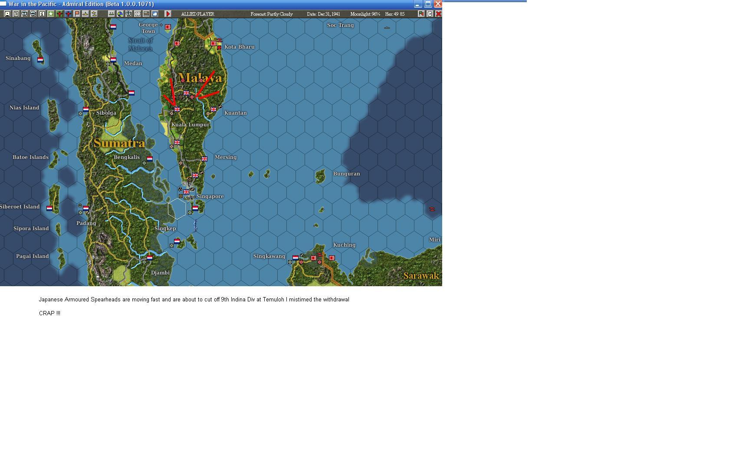
Task: Click the Sumatra region label
Action: [x=119, y=143]
